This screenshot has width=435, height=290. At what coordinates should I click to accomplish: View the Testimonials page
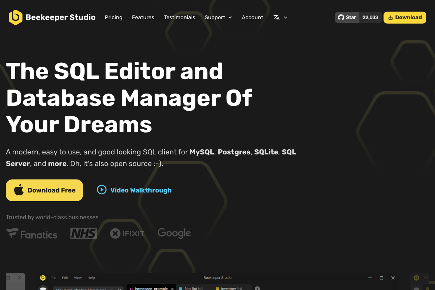tap(179, 17)
